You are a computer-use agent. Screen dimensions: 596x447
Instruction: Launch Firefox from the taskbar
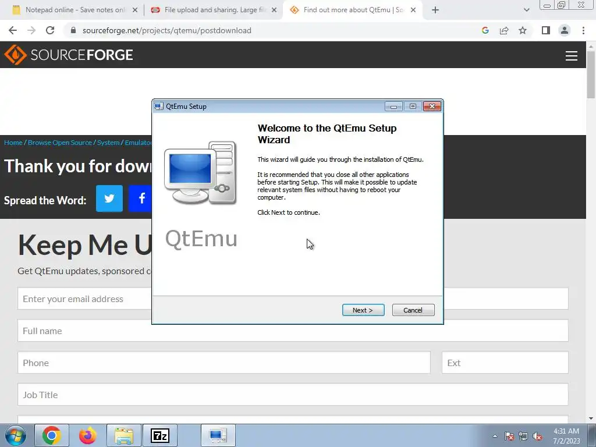click(x=88, y=435)
